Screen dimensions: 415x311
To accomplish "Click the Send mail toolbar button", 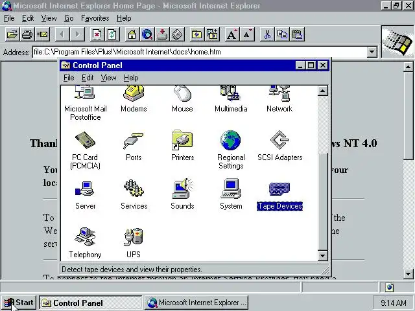I will [x=42, y=34].
